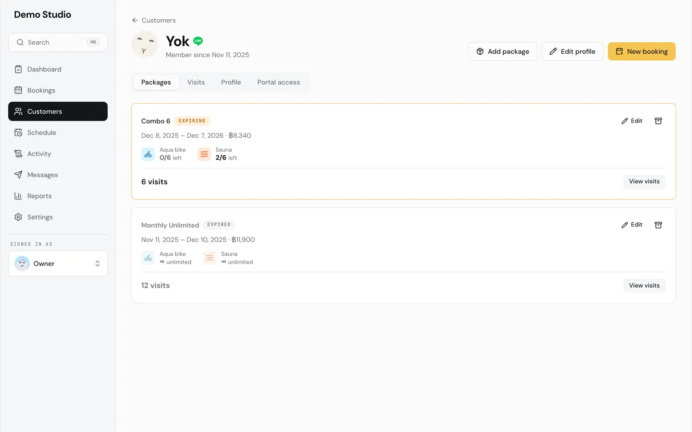Click the Demo Studio title
This screenshot has width=692, height=432.
coord(43,14)
